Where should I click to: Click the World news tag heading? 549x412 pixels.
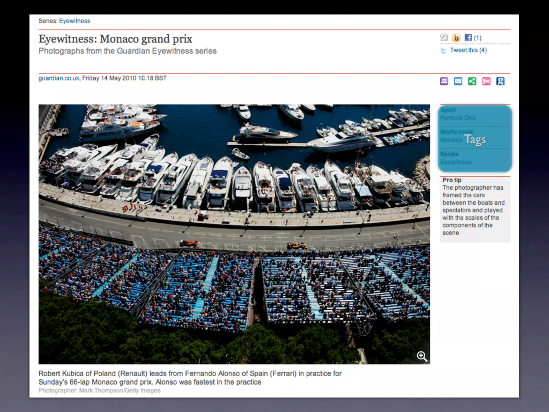click(x=456, y=132)
